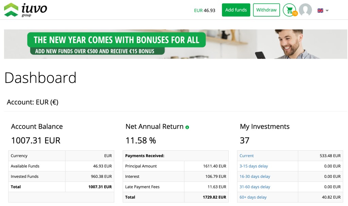
Task: Open the shopping cart with 15 items
Action: coord(289,10)
